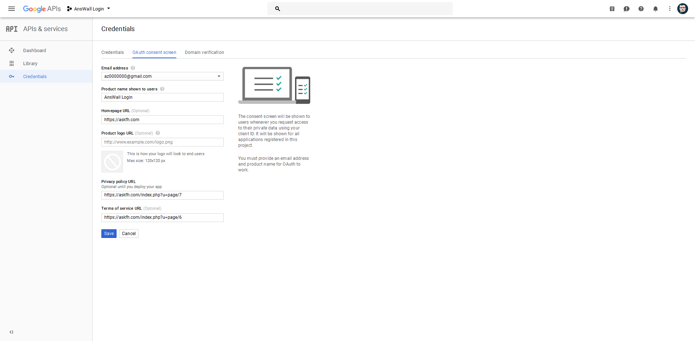The height and width of the screenshot is (341, 695).
Task: Click help icon beside Product name
Action: click(162, 89)
